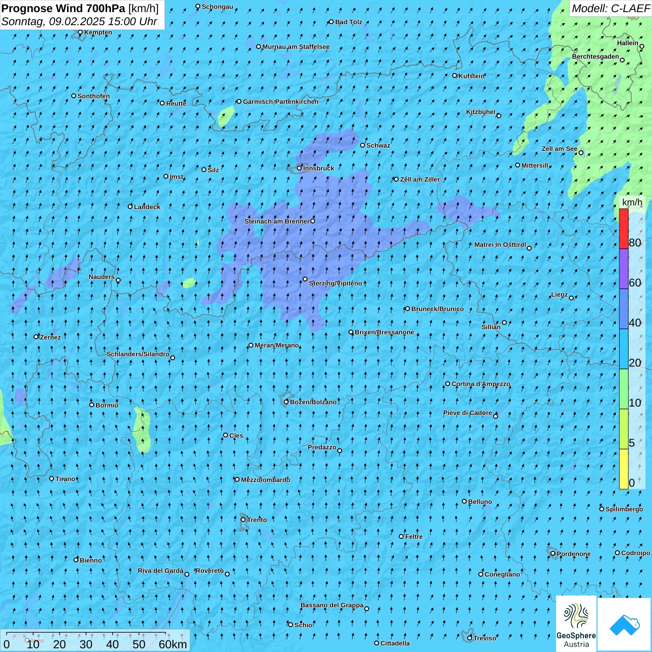
Task: Click the Bad Tölz label
Action: tap(348, 22)
